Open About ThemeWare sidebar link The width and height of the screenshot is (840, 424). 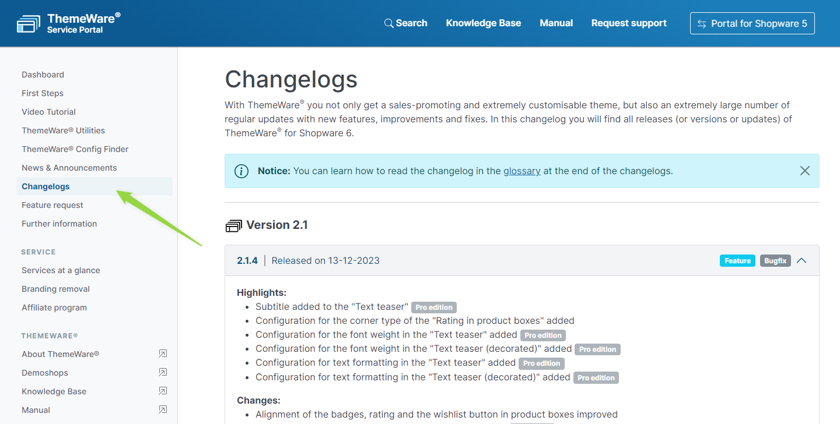[61, 354]
